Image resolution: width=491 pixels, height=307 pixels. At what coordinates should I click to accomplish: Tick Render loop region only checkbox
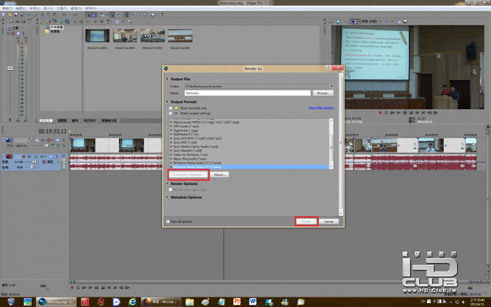coord(171,189)
